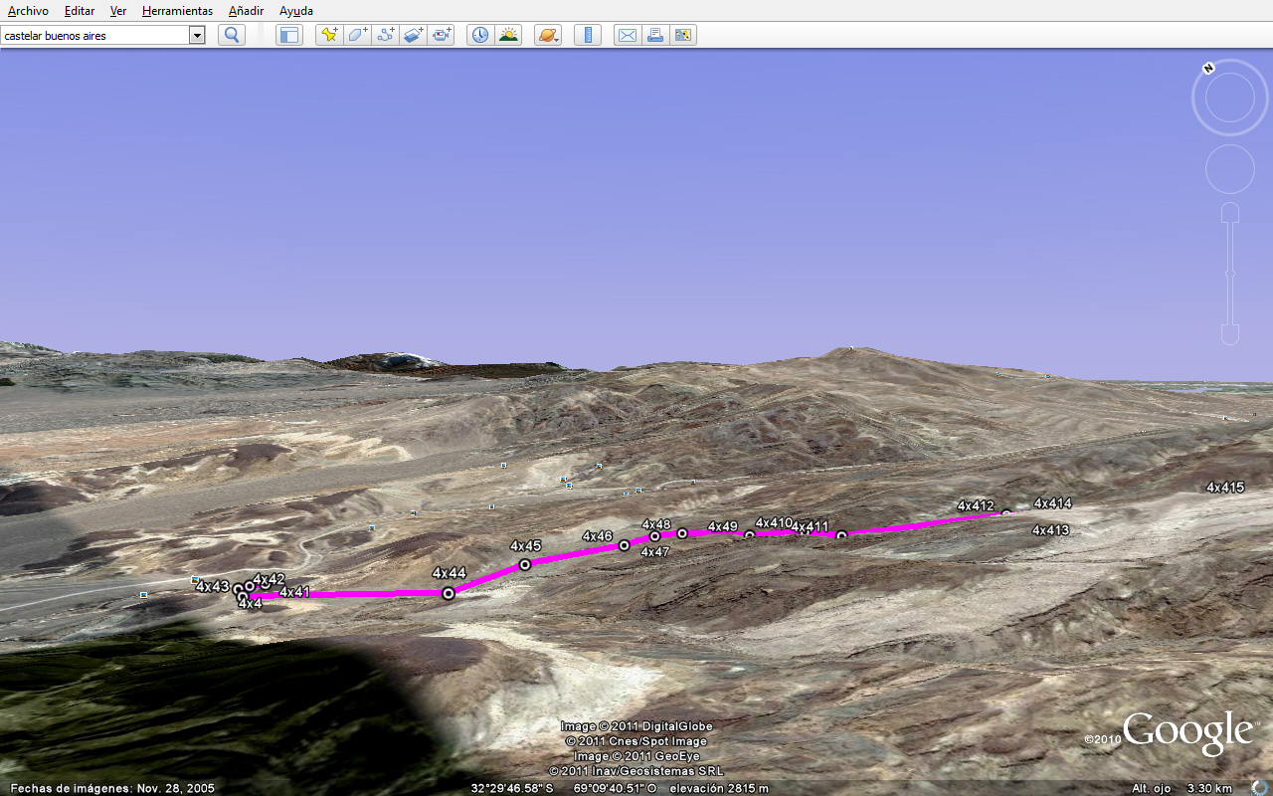Click the search field containing castelar buenos aires
This screenshot has height=796, width=1273.
(95, 35)
